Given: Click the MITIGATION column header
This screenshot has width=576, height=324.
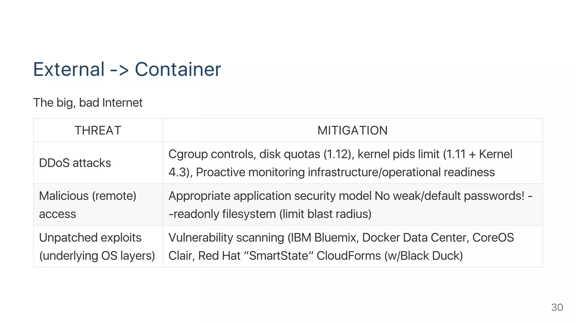Looking at the screenshot, I should [x=352, y=130].
